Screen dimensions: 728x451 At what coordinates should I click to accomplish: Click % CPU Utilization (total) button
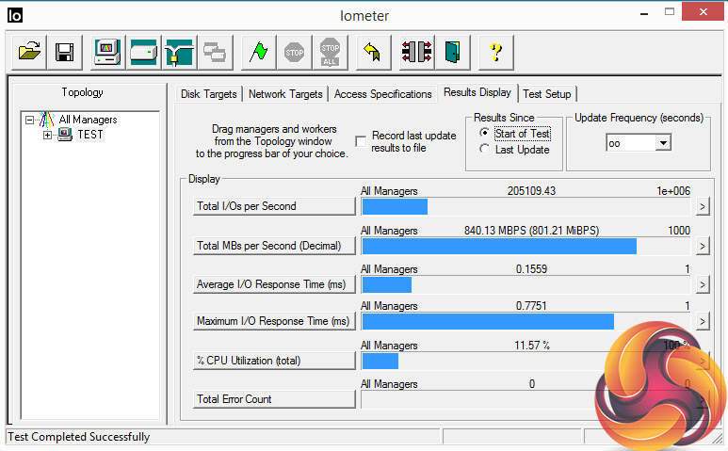click(274, 361)
